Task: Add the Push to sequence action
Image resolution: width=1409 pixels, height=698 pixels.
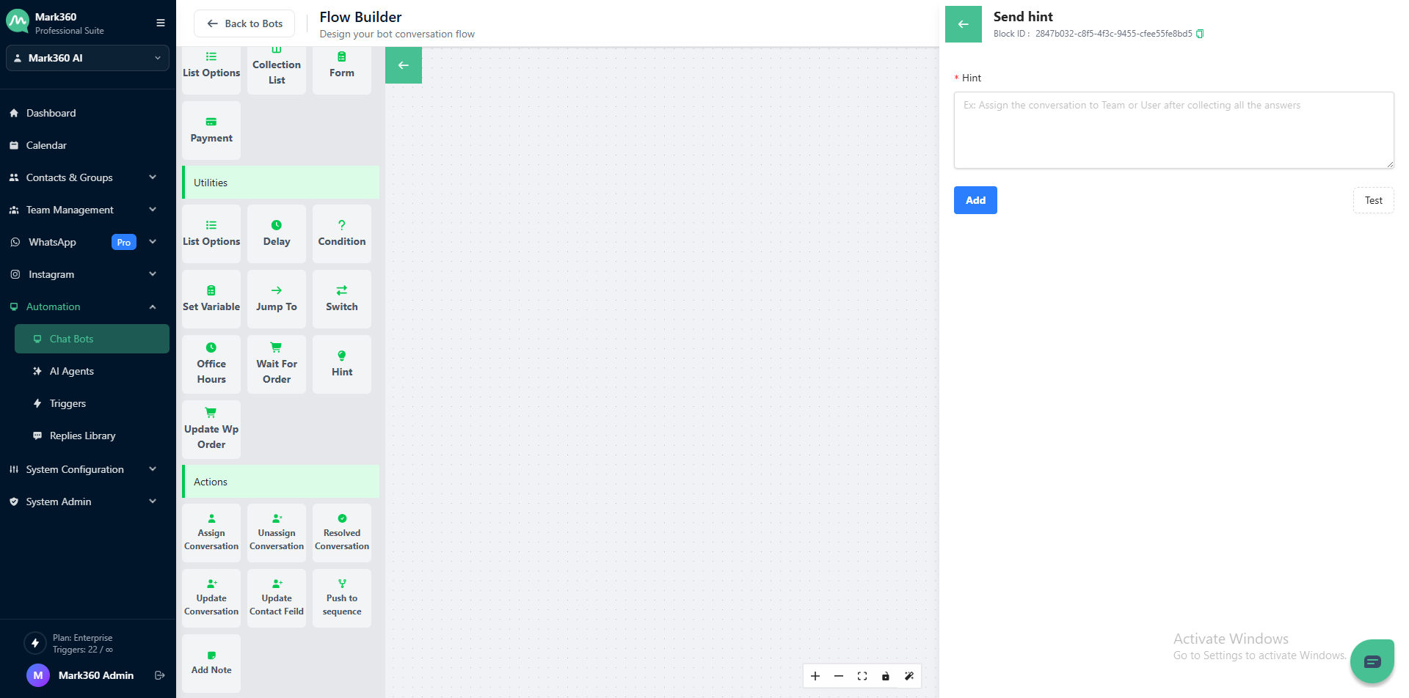Action: (x=342, y=598)
